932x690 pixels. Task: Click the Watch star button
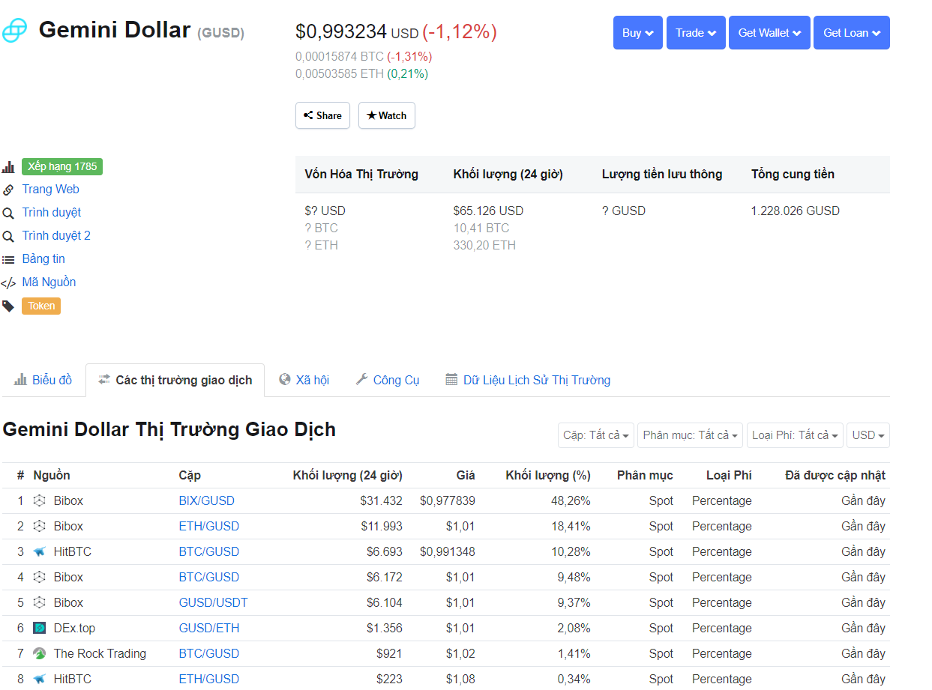click(x=387, y=115)
